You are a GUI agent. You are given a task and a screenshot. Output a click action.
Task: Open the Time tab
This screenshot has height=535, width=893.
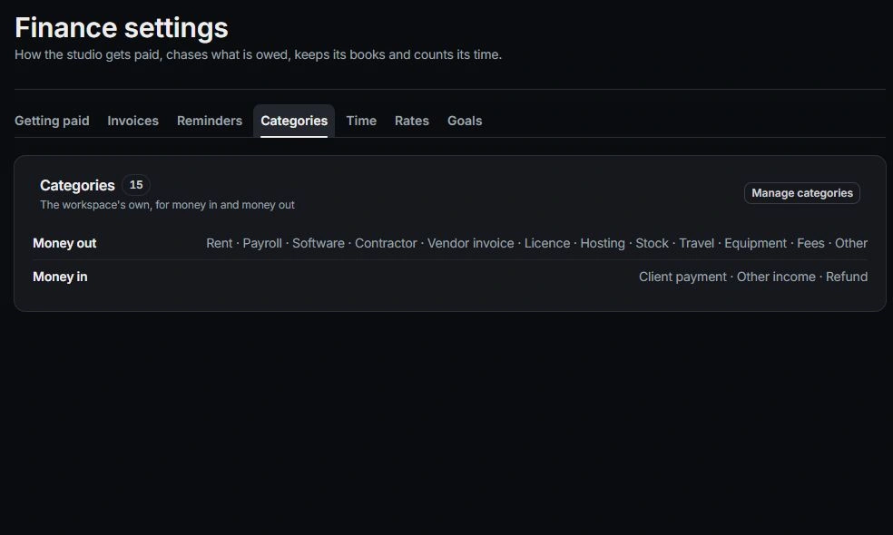click(361, 121)
